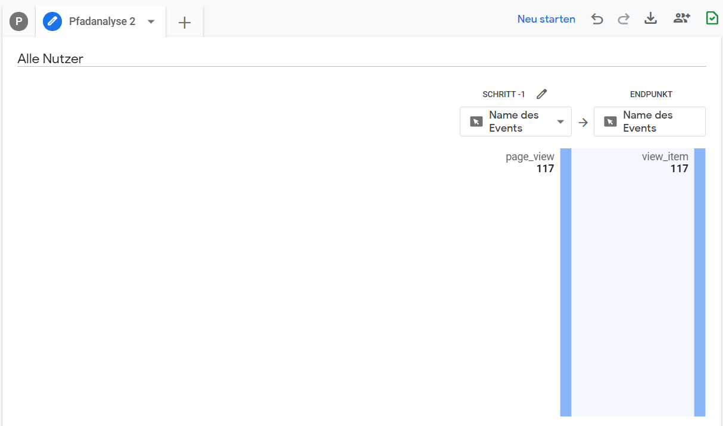Click the green export file icon

click(712, 18)
